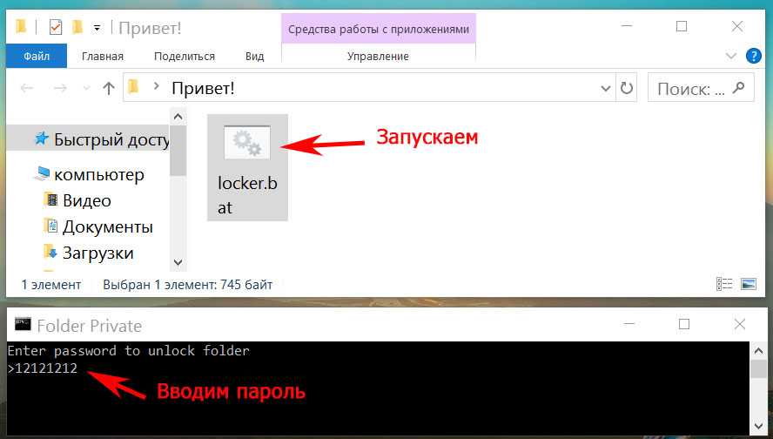Image resolution: width=773 pixels, height=439 pixels.
Task: Open the Поделиться ribbon tab
Action: pyautogui.click(x=185, y=56)
